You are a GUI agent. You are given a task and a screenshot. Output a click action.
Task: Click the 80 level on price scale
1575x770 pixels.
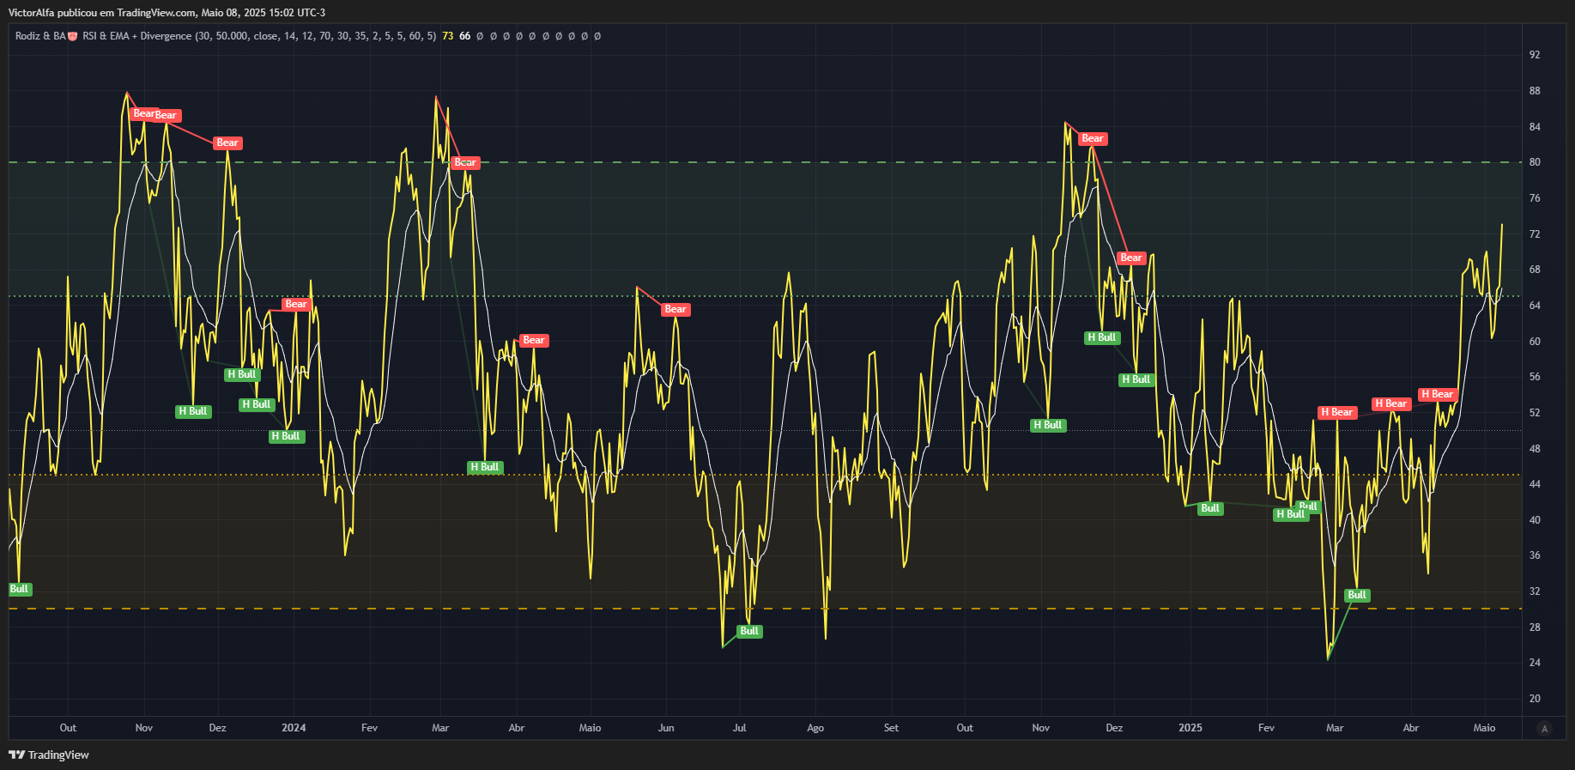1535,162
